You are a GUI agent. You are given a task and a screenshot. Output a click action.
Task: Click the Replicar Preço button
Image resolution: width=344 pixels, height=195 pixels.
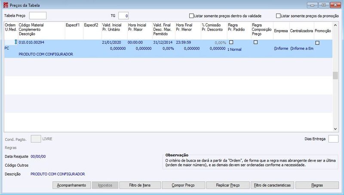pyautogui.click(x=228, y=185)
